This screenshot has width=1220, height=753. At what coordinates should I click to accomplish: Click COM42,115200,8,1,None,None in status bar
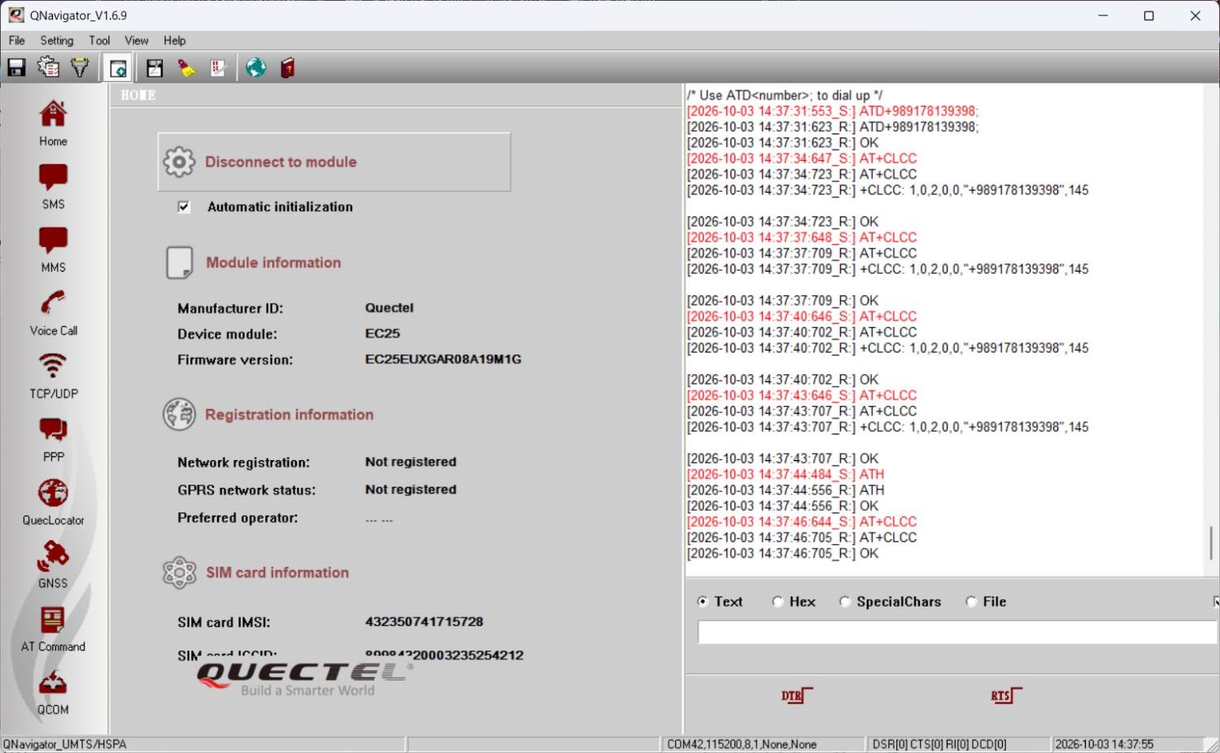[742, 744]
